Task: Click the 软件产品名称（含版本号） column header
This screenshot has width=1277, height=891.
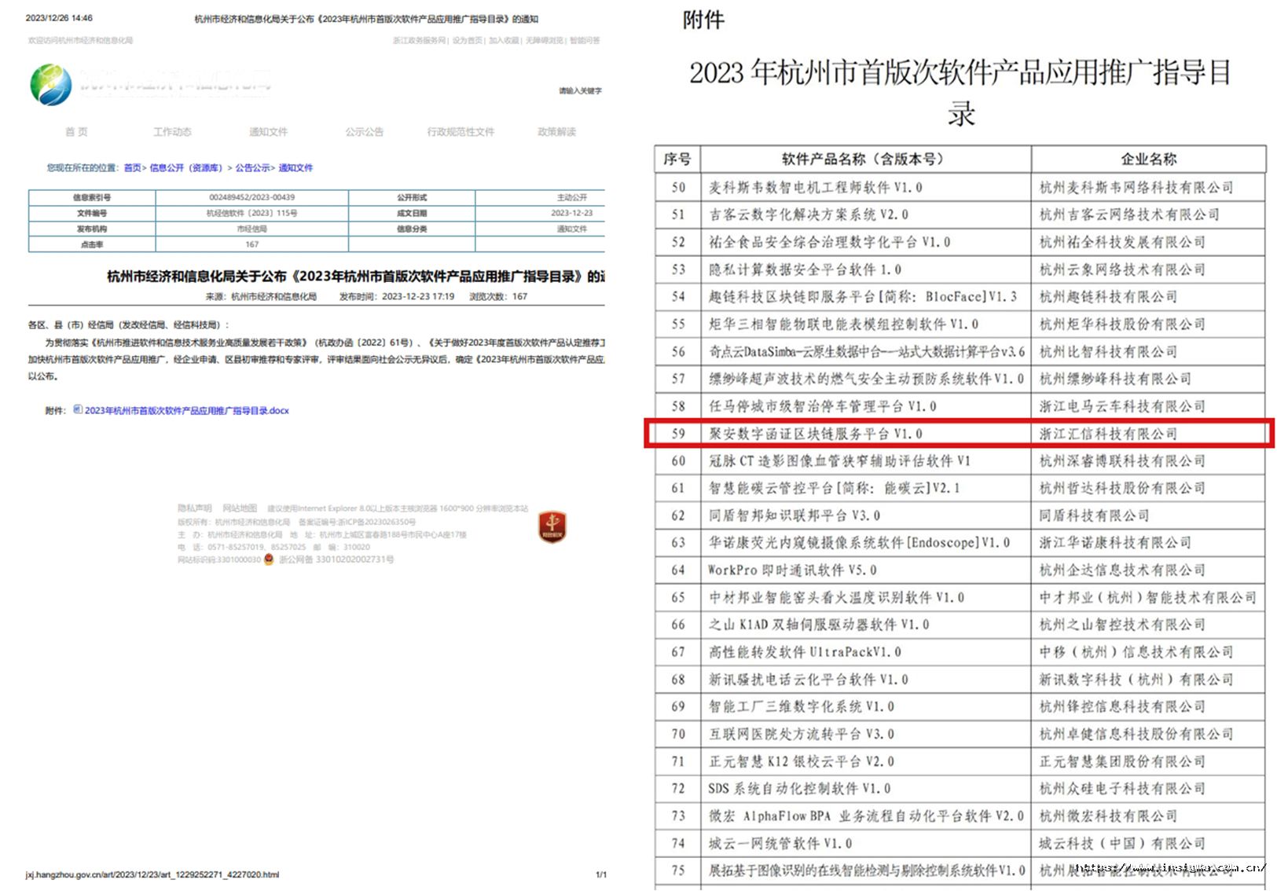Action: (863, 159)
